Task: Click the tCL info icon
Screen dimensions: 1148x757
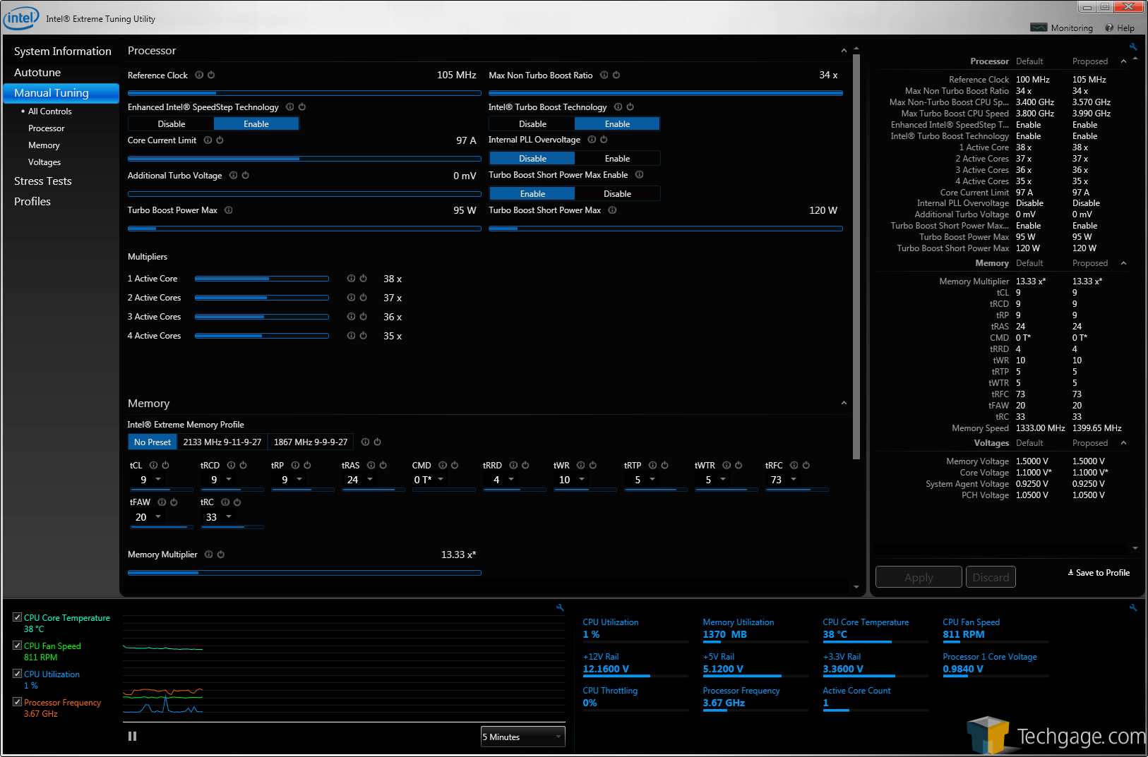Action: point(154,466)
